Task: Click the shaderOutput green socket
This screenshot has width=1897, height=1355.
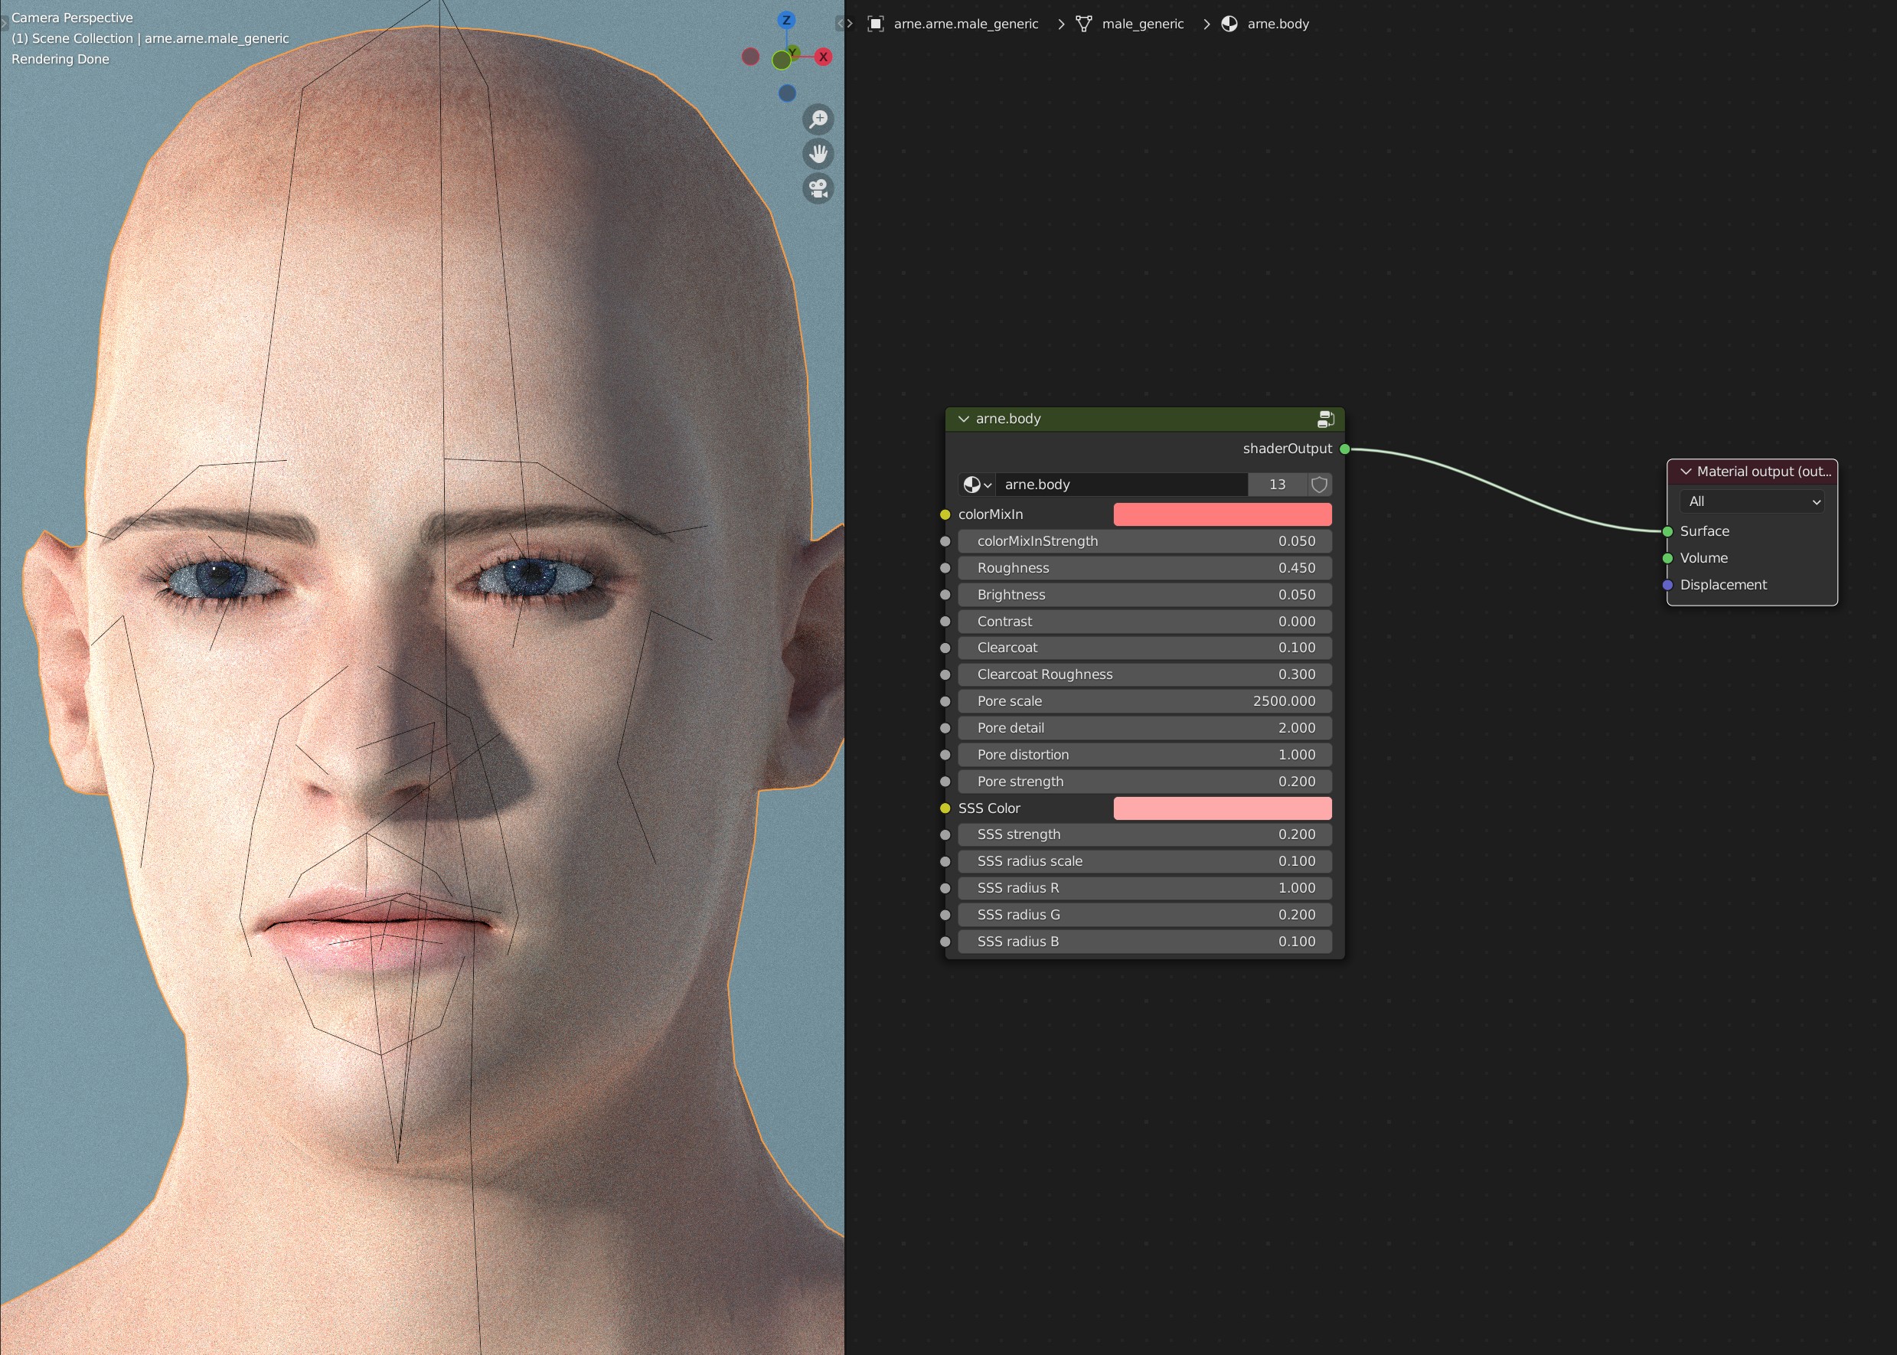Action: (1345, 449)
